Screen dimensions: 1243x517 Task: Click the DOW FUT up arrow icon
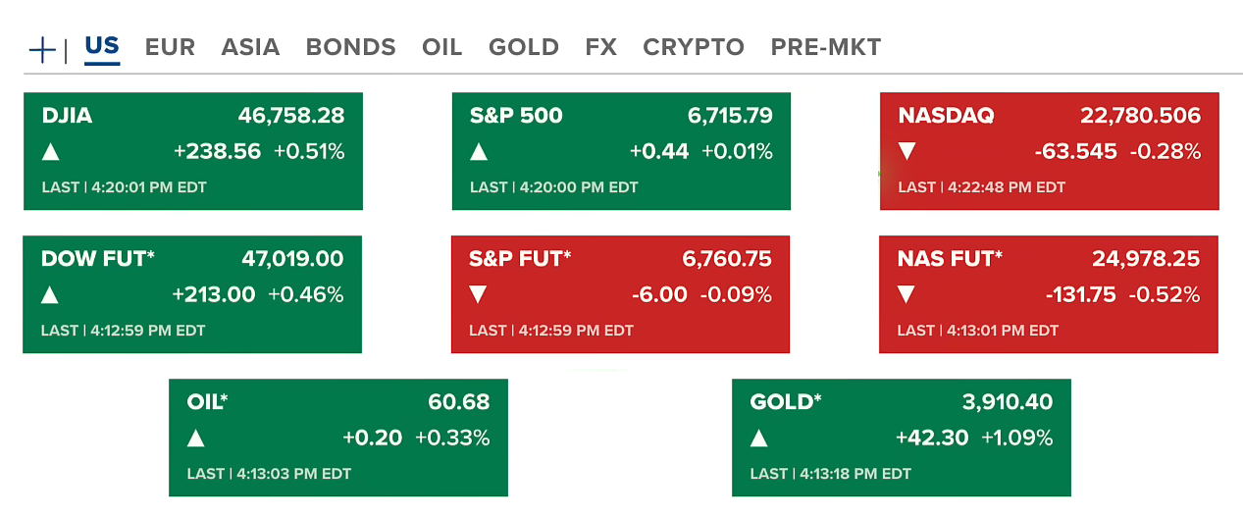[x=50, y=295]
